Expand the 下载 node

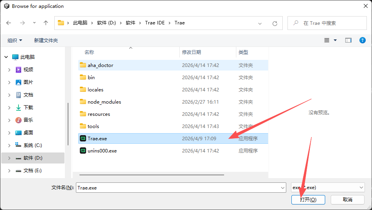(x=9, y=108)
